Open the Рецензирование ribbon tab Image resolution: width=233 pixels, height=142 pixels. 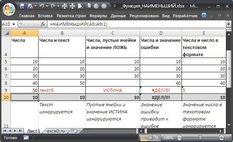pyautogui.click(x=144, y=16)
